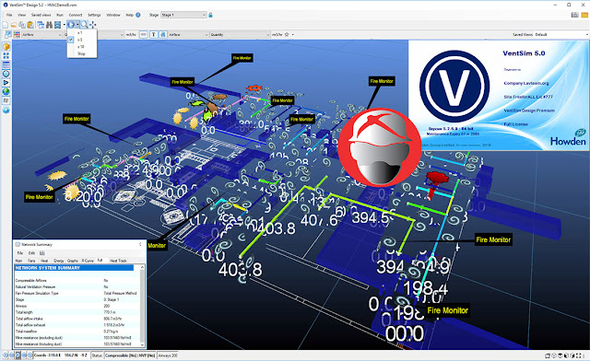This screenshot has width=590, height=361.
Task: Open the Run menu
Action: pyautogui.click(x=60, y=15)
